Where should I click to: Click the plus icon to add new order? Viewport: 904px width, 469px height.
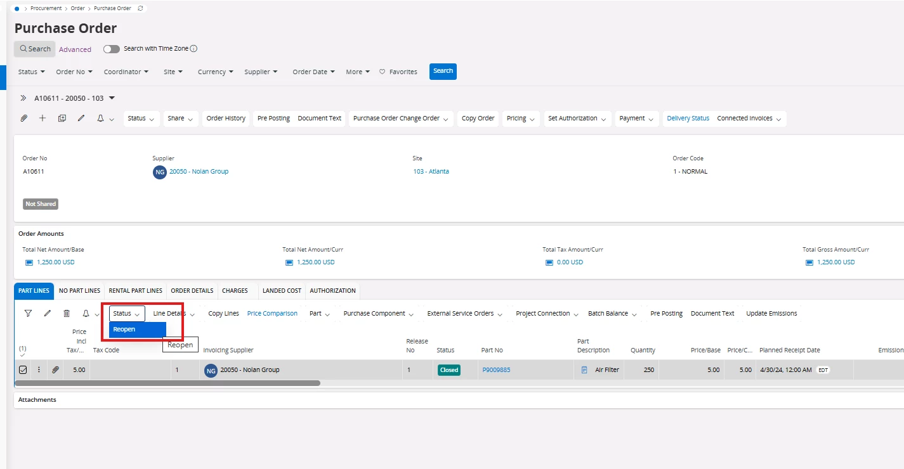43,119
